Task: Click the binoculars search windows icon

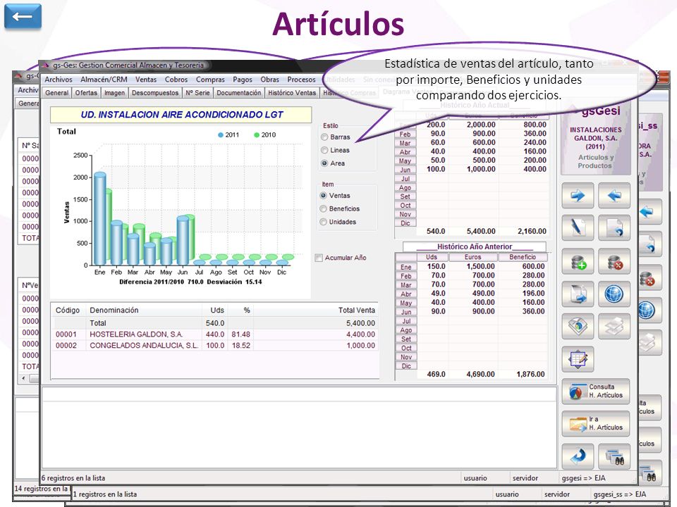Action: (x=614, y=456)
